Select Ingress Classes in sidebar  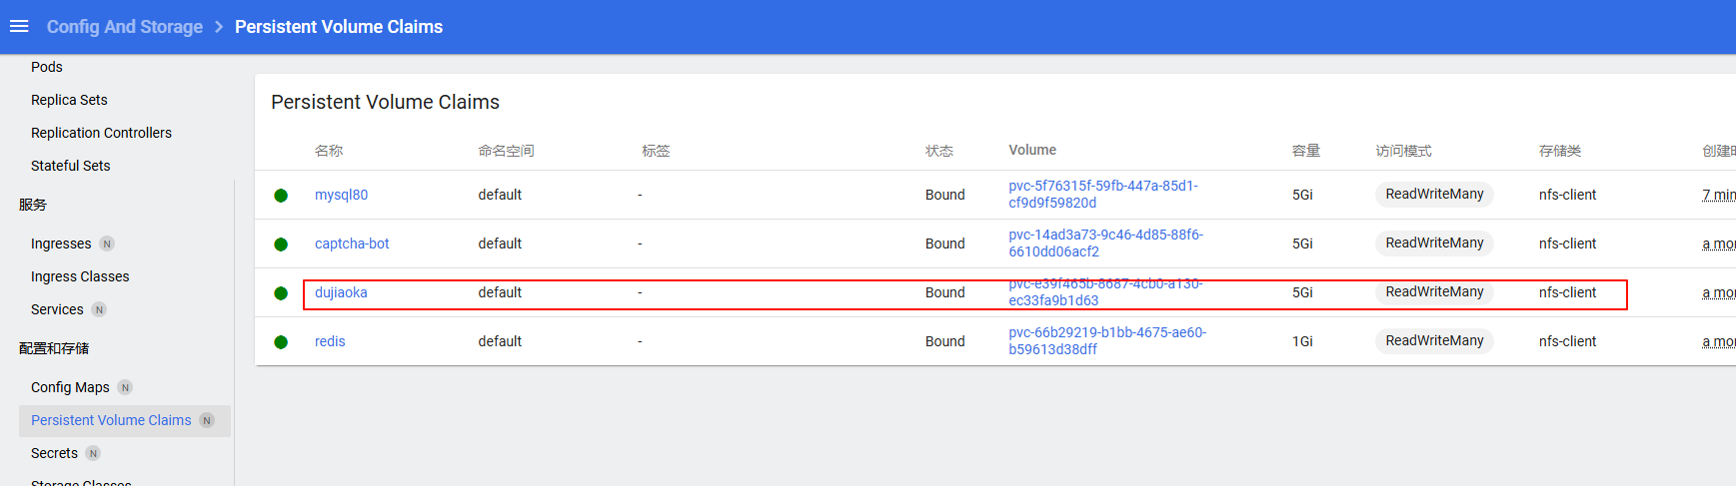[x=80, y=276]
